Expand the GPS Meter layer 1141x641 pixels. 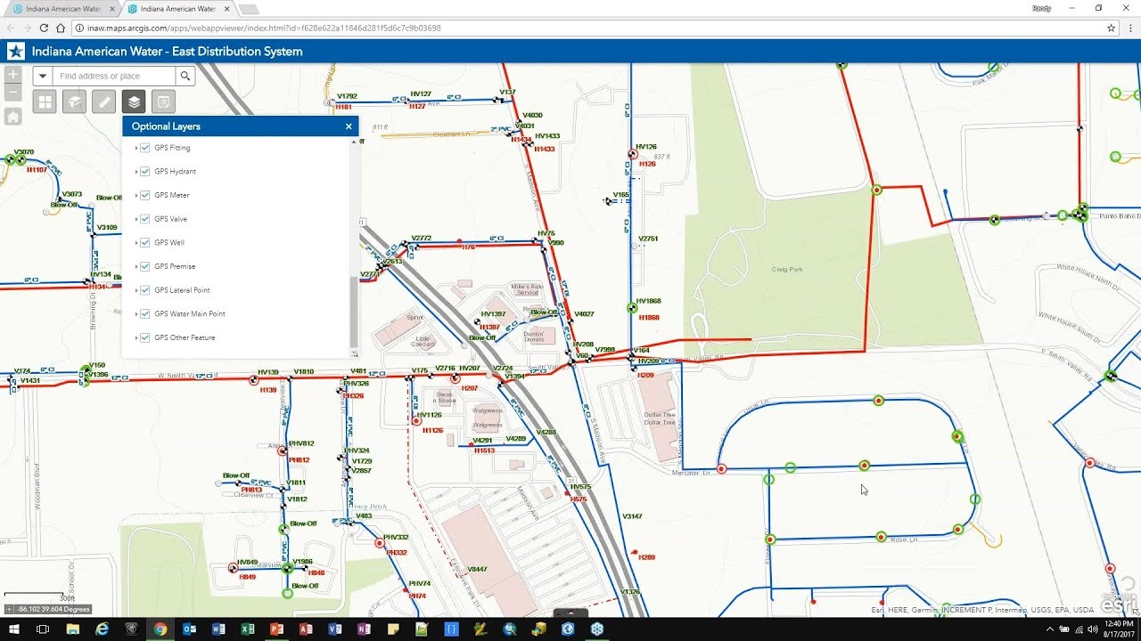(136, 195)
